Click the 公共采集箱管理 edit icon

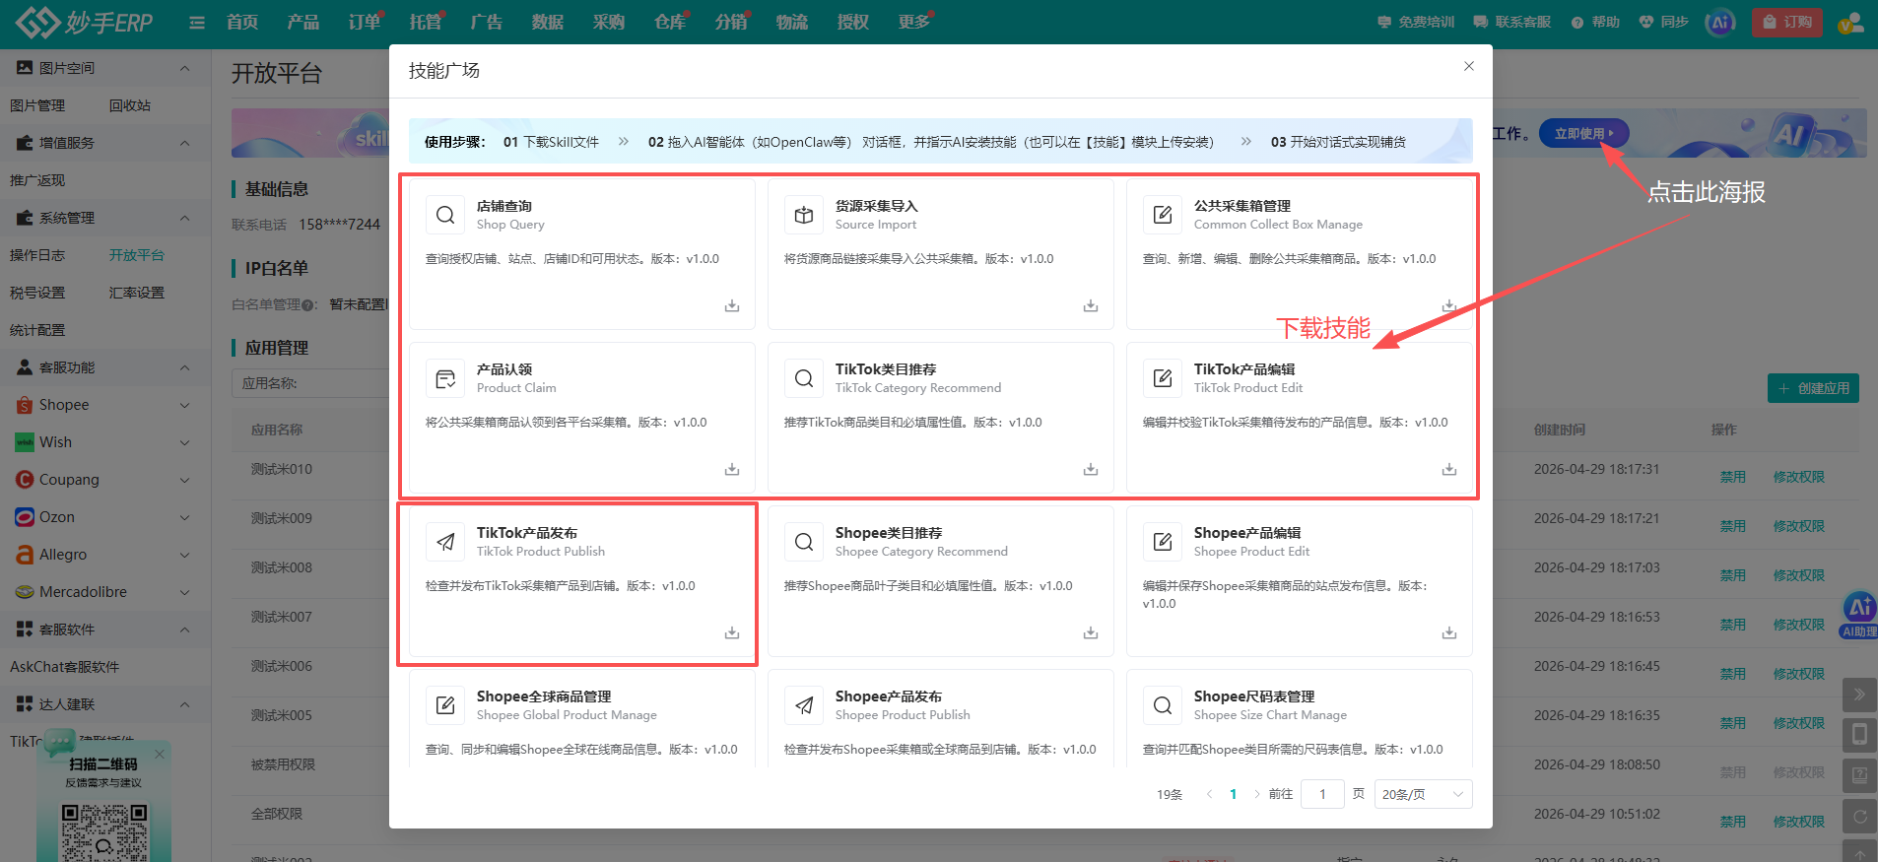point(1163,215)
